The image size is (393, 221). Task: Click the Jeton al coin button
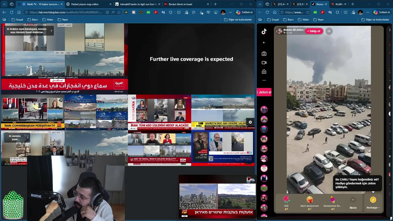tap(264, 92)
